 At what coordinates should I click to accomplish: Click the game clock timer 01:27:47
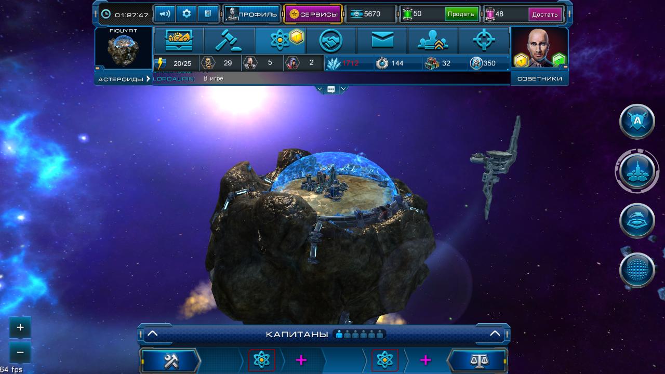pos(125,15)
